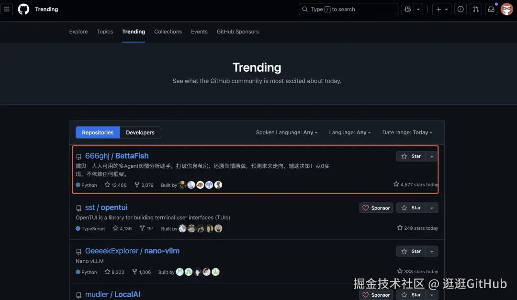Click the 249 stars today text
The image size is (517, 300).
coord(417,228)
